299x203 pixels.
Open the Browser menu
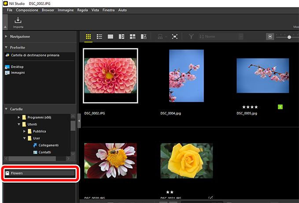[48, 10]
